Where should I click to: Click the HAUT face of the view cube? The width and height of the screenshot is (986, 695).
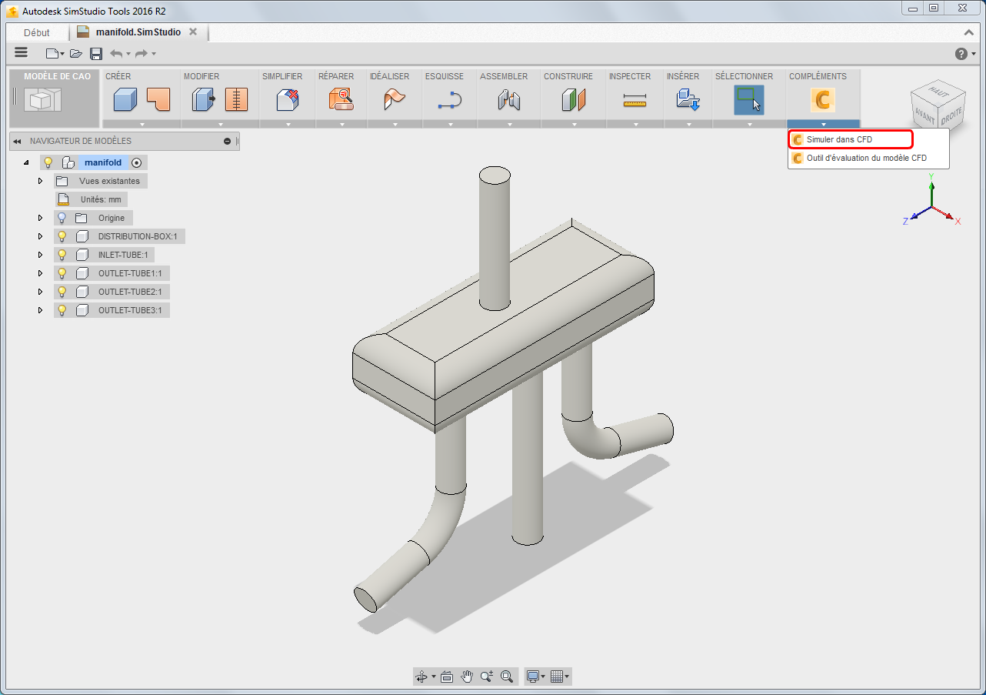938,91
